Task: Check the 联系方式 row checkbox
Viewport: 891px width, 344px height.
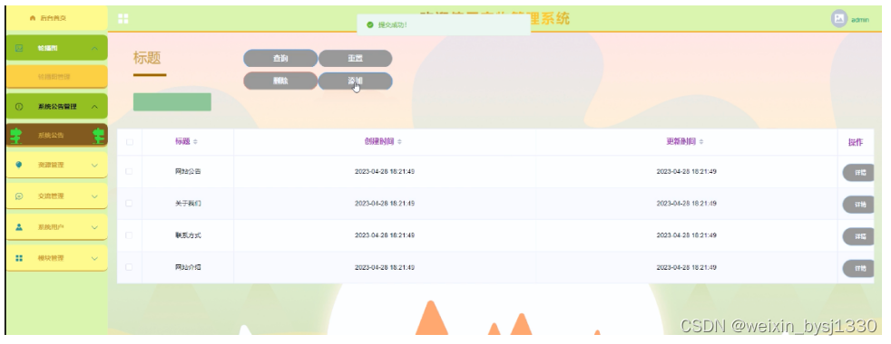Action: click(x=130, y=235)
